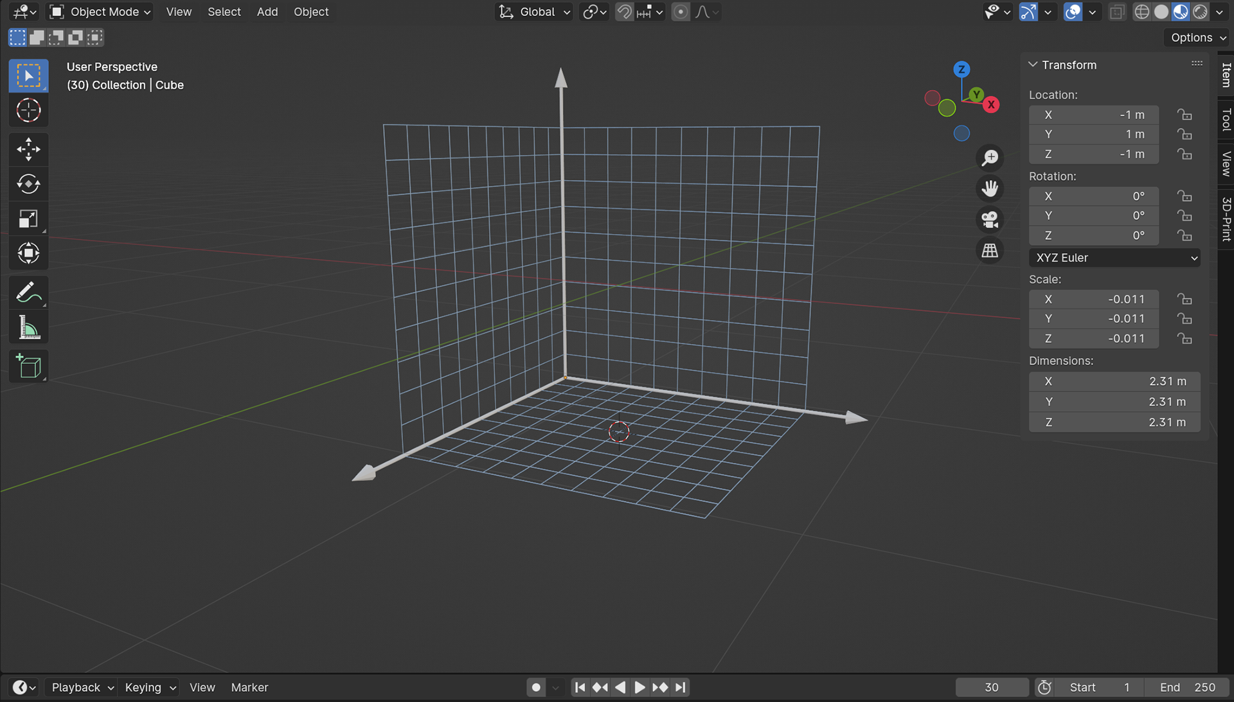Select the Select Box tool

pos(28,76)
